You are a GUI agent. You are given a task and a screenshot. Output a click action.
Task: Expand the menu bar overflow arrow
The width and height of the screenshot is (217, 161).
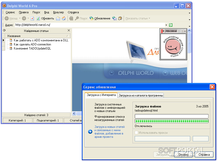pos(189,13)
